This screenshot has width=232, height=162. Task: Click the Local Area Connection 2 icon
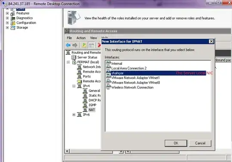click(x=108, y=68)
